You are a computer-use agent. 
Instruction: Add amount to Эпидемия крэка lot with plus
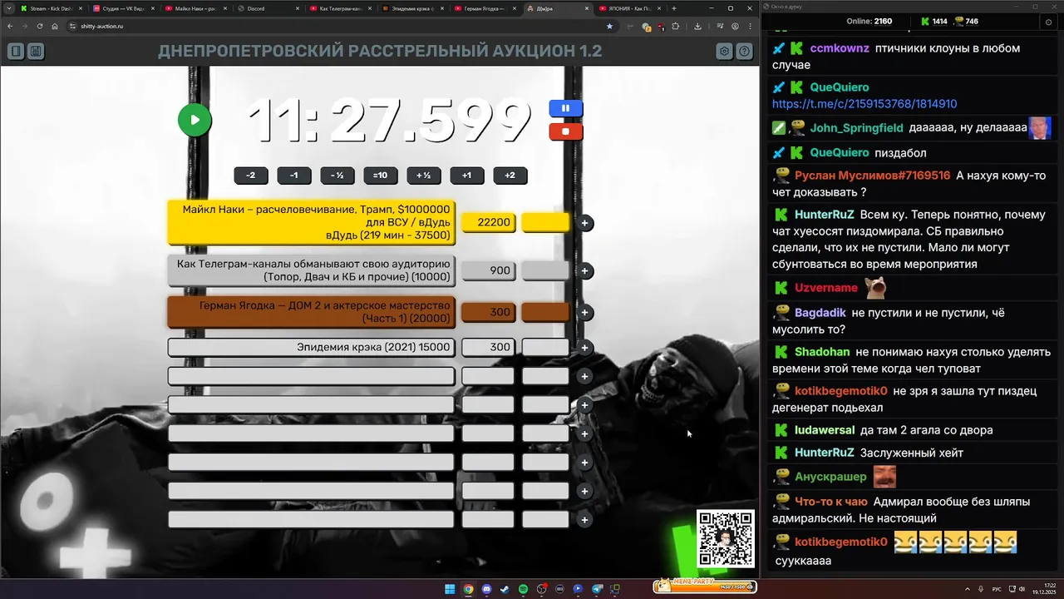pos(585,348)
